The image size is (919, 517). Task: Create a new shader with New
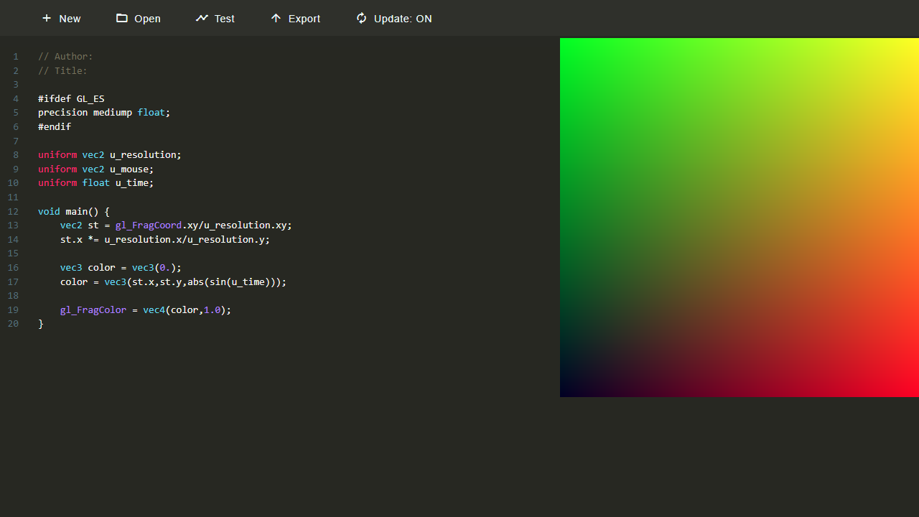click(70, 19)
